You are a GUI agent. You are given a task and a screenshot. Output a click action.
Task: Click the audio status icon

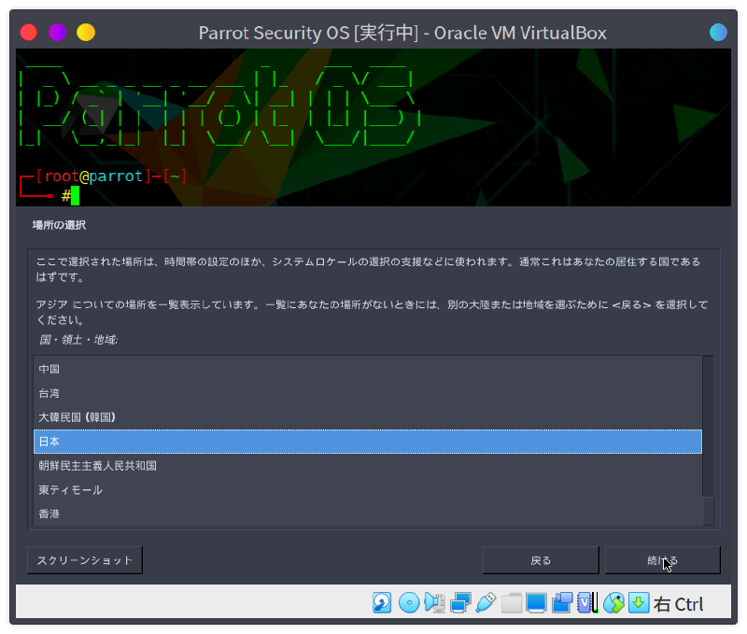point(434,603)
